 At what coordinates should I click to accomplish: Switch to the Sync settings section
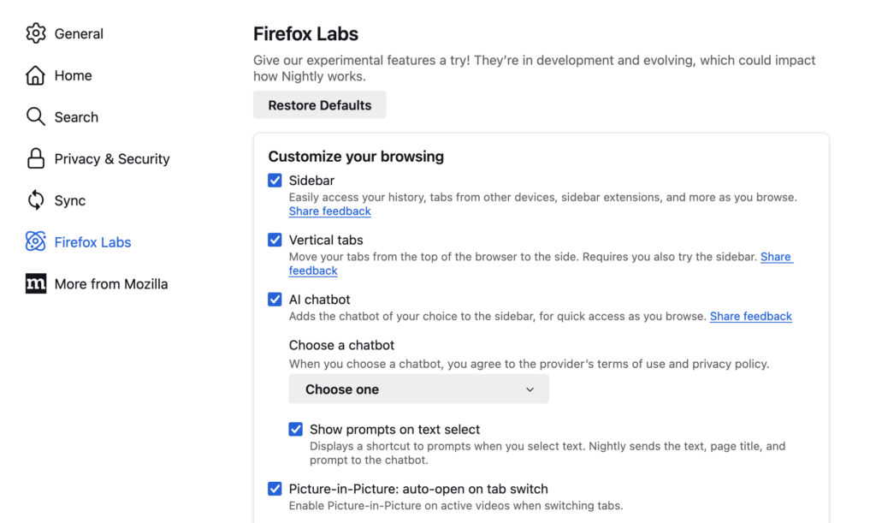[69, 200]
